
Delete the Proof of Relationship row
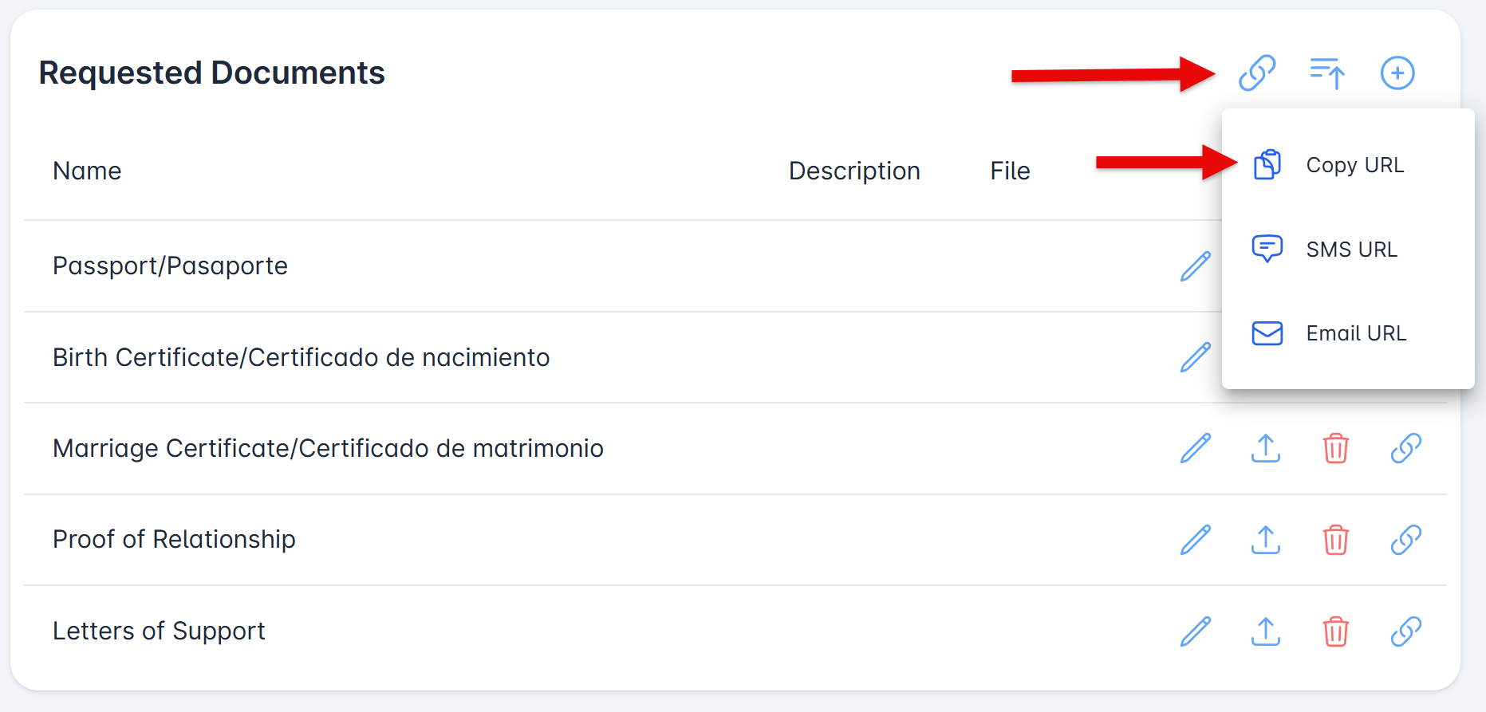[1335, 540]
